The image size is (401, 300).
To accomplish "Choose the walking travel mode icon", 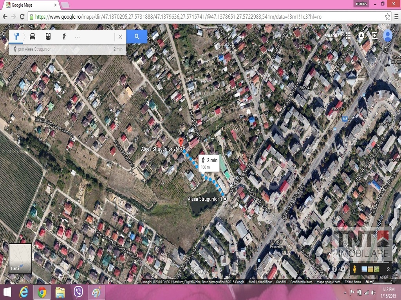I will [x=64, y=36].
